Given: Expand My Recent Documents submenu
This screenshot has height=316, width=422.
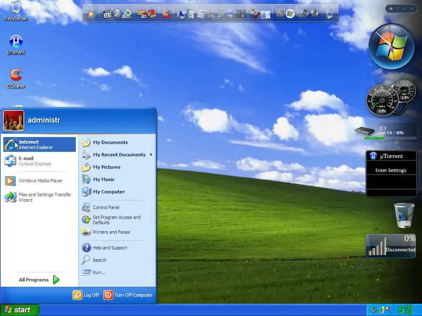Looking at the screenshot, I should (117, 155).
